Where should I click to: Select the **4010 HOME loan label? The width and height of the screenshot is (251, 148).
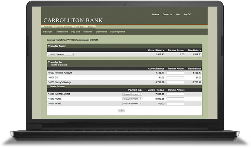pos(54,99)
